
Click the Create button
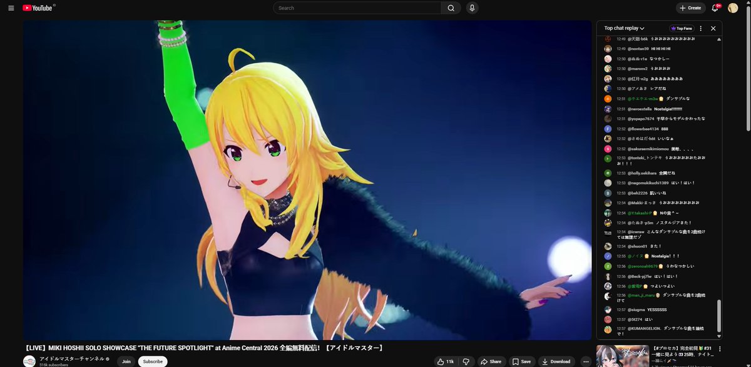690,8
